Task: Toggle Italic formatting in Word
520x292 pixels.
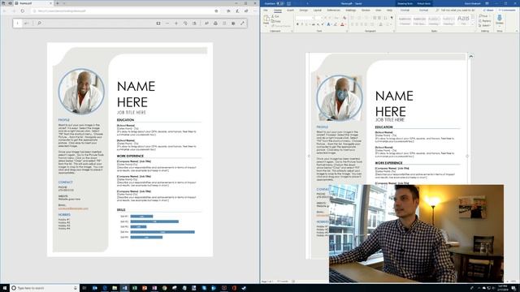Action: [301, 24]
